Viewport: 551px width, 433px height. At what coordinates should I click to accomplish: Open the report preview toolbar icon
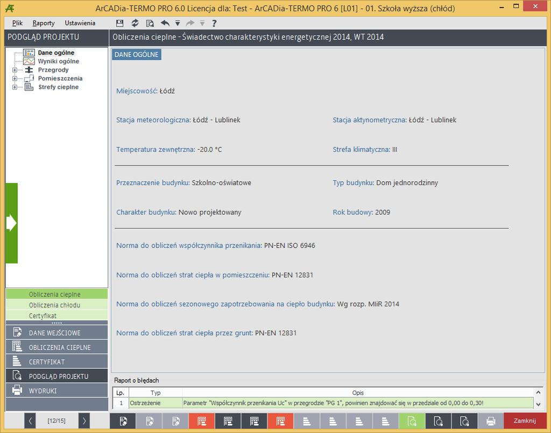[150, 23]
